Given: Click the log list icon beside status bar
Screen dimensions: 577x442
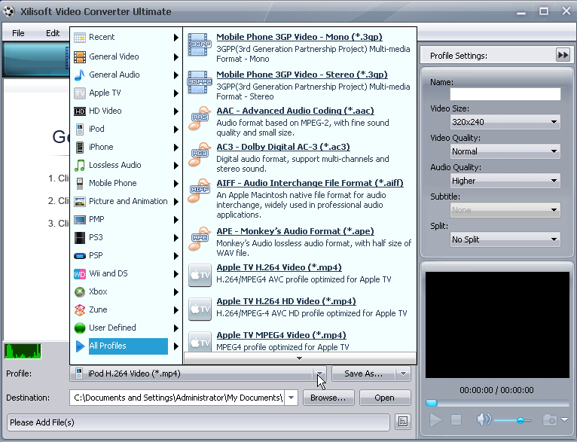Looking at the screenshot, I should 402,422.
